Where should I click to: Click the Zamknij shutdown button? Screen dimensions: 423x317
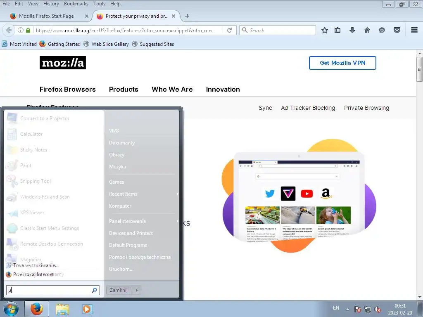pos(119,290)
